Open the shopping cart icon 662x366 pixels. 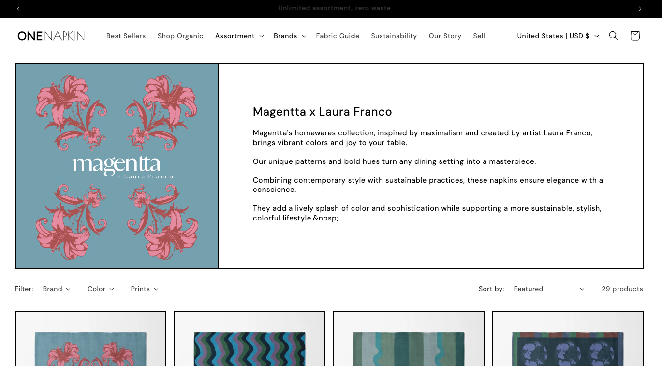(x=635, y=36)
